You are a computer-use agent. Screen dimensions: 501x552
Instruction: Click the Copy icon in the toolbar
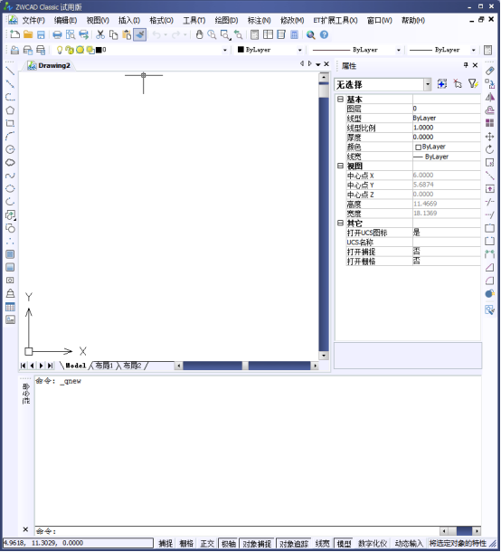pyautogui.click(x=113, y=34)
